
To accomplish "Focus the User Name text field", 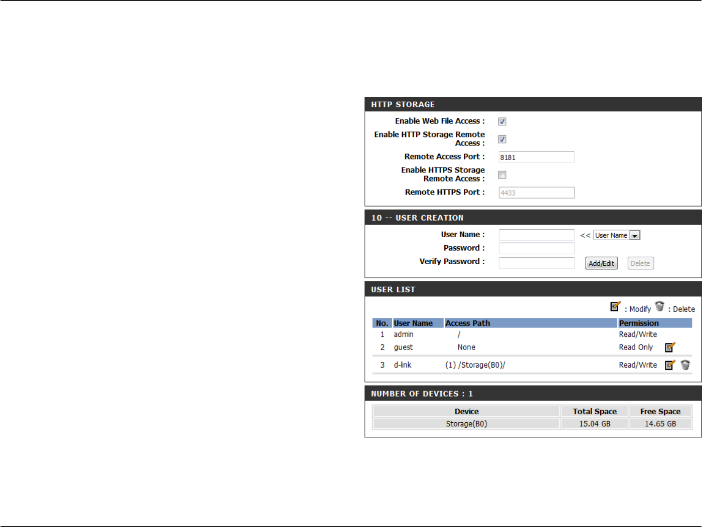I will pos(537,235).
